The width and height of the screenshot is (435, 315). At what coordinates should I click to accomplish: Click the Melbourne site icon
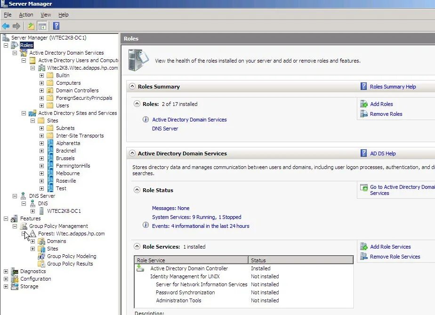point(50,173)
